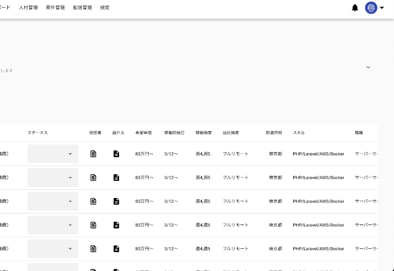The image size is (394, 271).
Task: Open the status dropdown in the fourth row
Action: click(x=53, y=225)
